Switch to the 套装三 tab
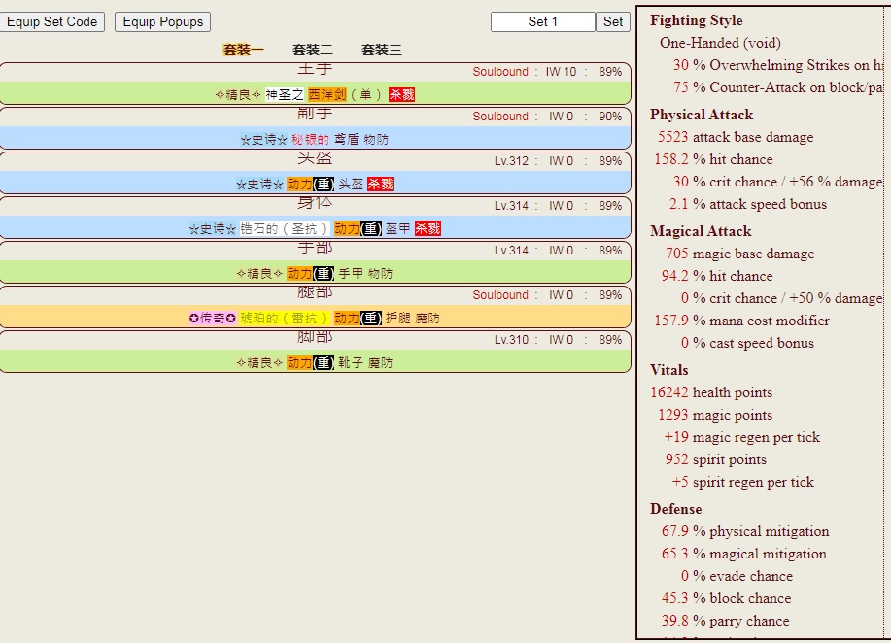Image resolution: width=891 pixels, height=643 pixels. point(381,50)
